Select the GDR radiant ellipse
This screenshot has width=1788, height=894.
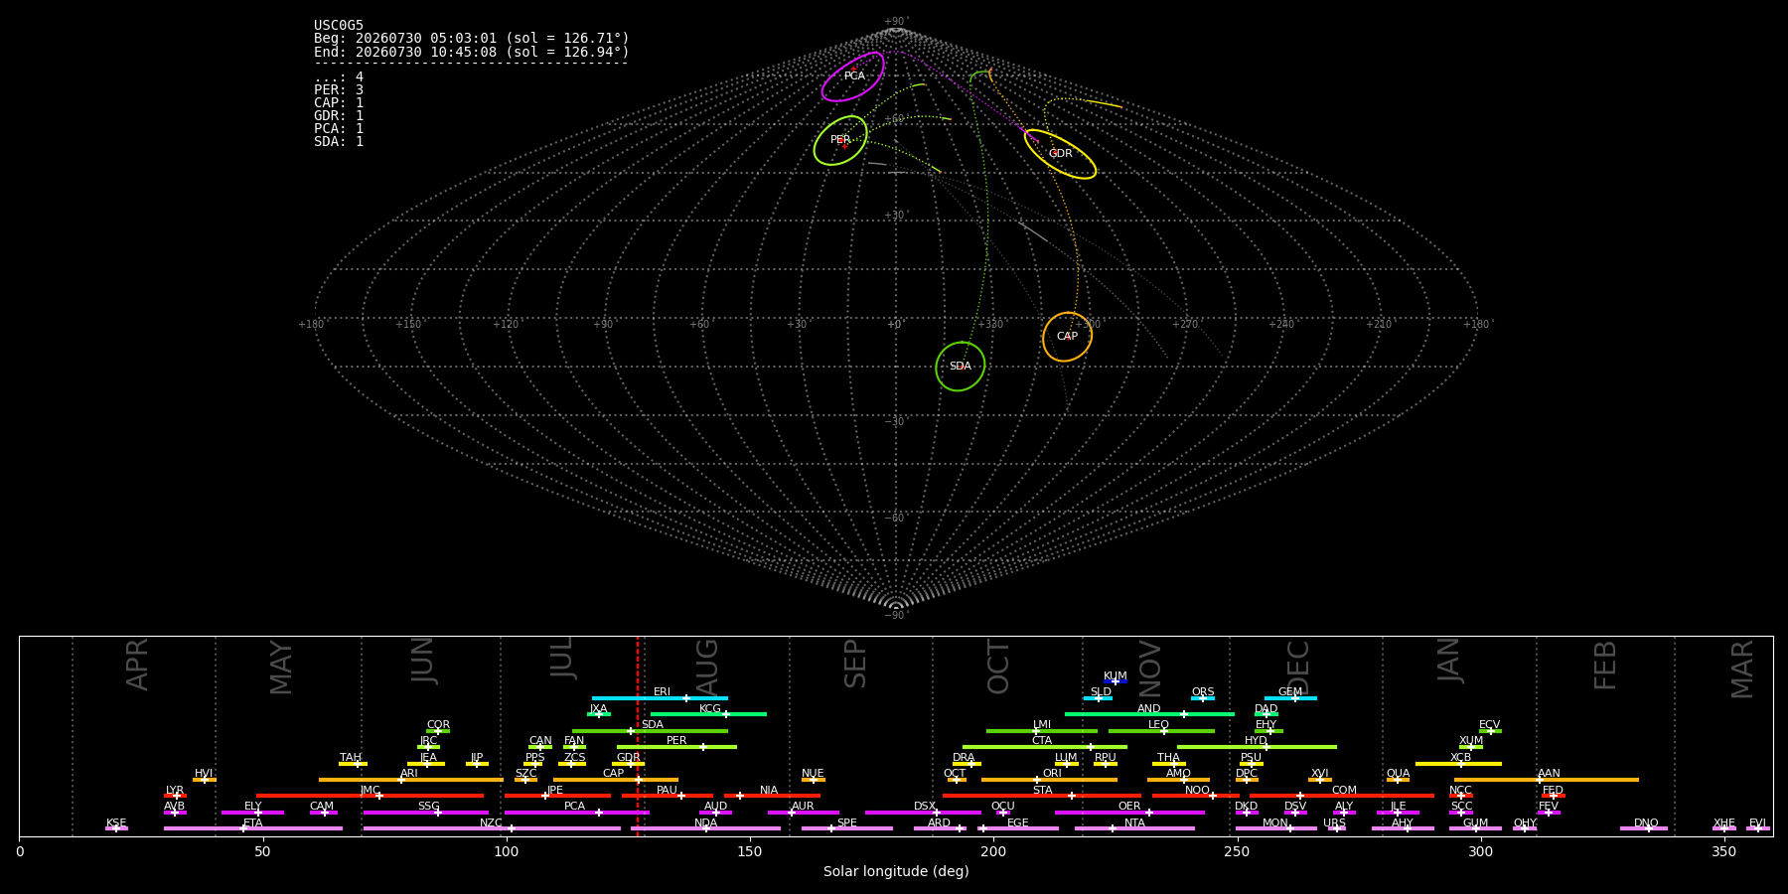[1060, 154]
